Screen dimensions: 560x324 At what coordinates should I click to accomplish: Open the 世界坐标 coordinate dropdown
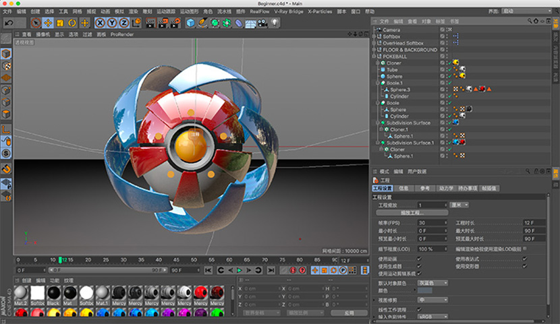pos(262,313)
